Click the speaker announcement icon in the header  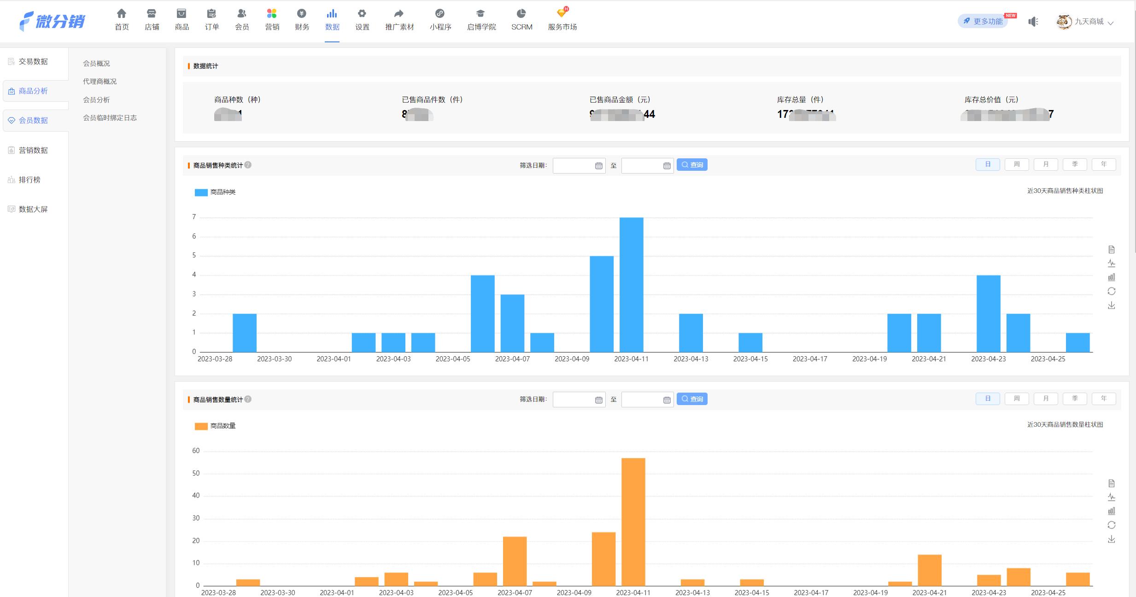[1033, 22]
